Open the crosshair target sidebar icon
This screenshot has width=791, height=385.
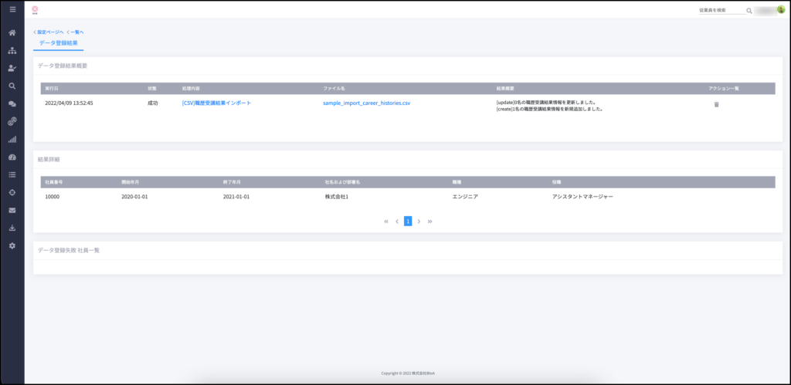pyautogui.click(x=12, y=193)
